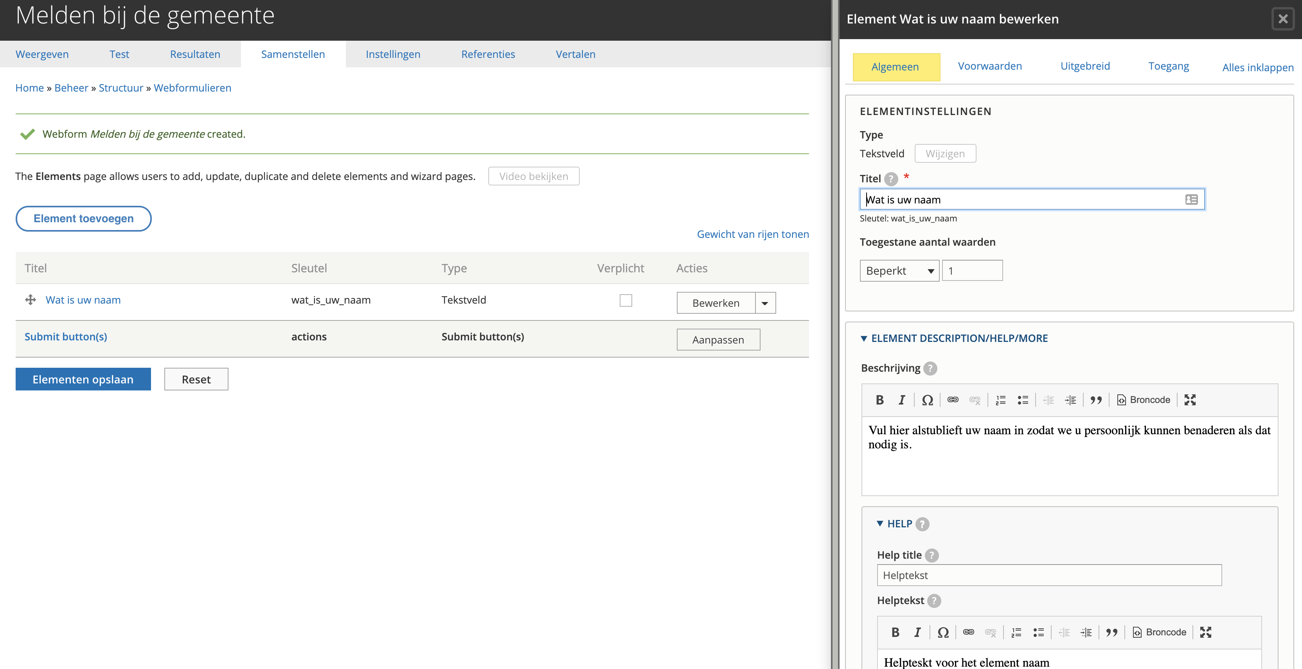Insert special character in Beschrijving editor
1302x669 pixels.
pos(927,400)
